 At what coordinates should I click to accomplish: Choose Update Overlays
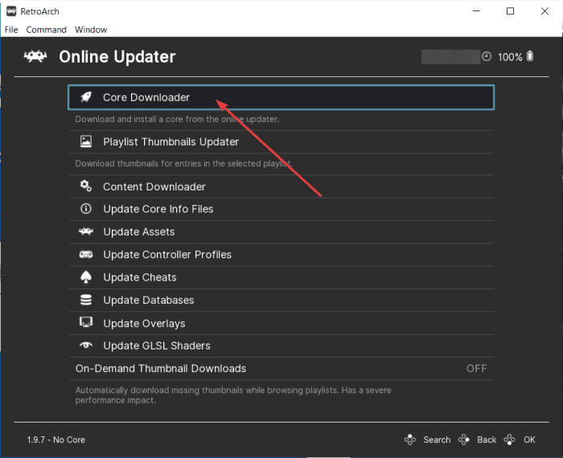pyautogui.click(x=281, y=323)
